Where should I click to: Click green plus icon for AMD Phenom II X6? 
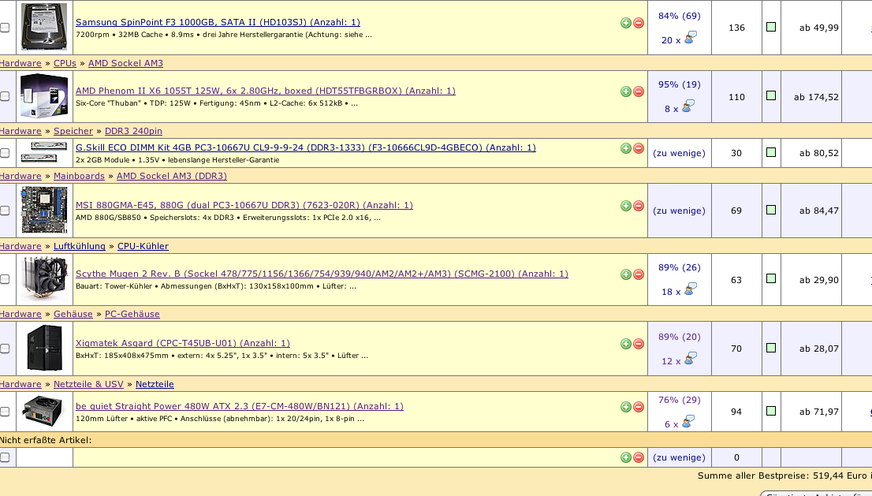(626, 91)
